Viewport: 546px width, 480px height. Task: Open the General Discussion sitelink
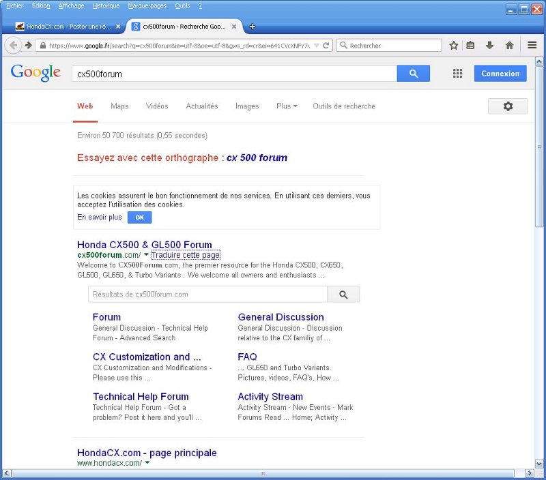click(281, 317)
